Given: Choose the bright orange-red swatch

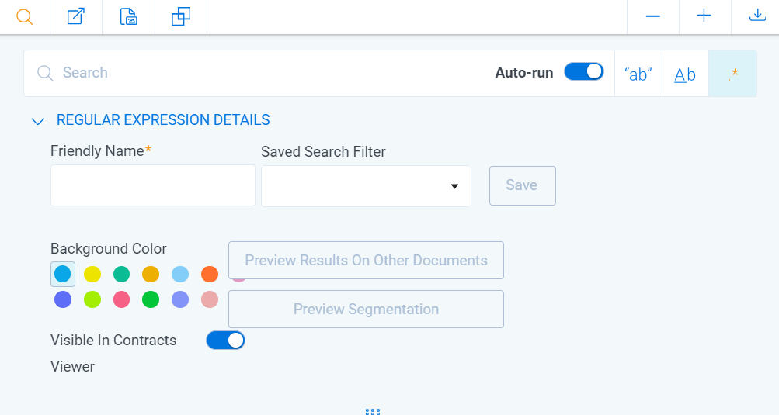Looking at the screenshot, I should coord(210,274).
